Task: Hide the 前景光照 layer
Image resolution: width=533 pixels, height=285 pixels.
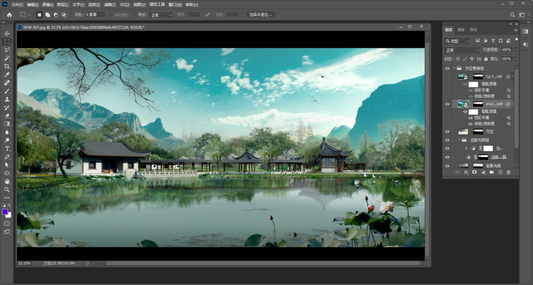Action: click(x=447, y=165)
